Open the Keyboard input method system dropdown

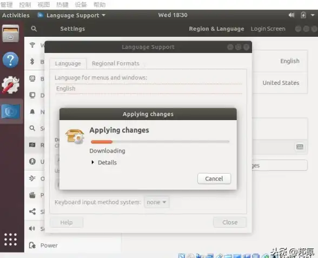click(157, 202)
